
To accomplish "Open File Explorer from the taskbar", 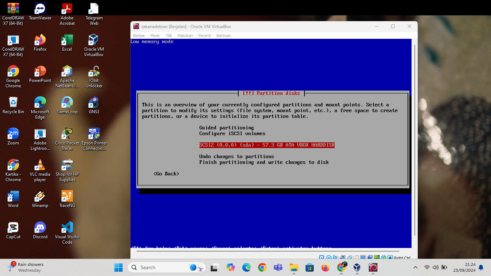I will (x=294, y=267).
